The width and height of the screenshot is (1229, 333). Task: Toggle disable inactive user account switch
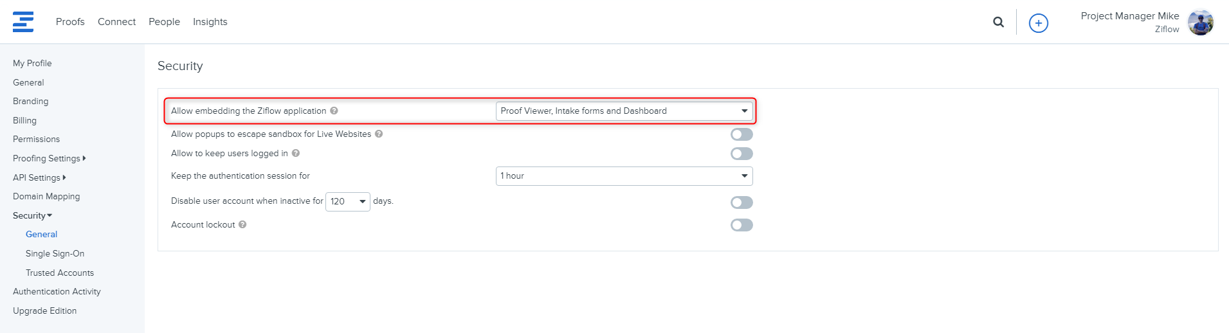[x=742, y=203]
